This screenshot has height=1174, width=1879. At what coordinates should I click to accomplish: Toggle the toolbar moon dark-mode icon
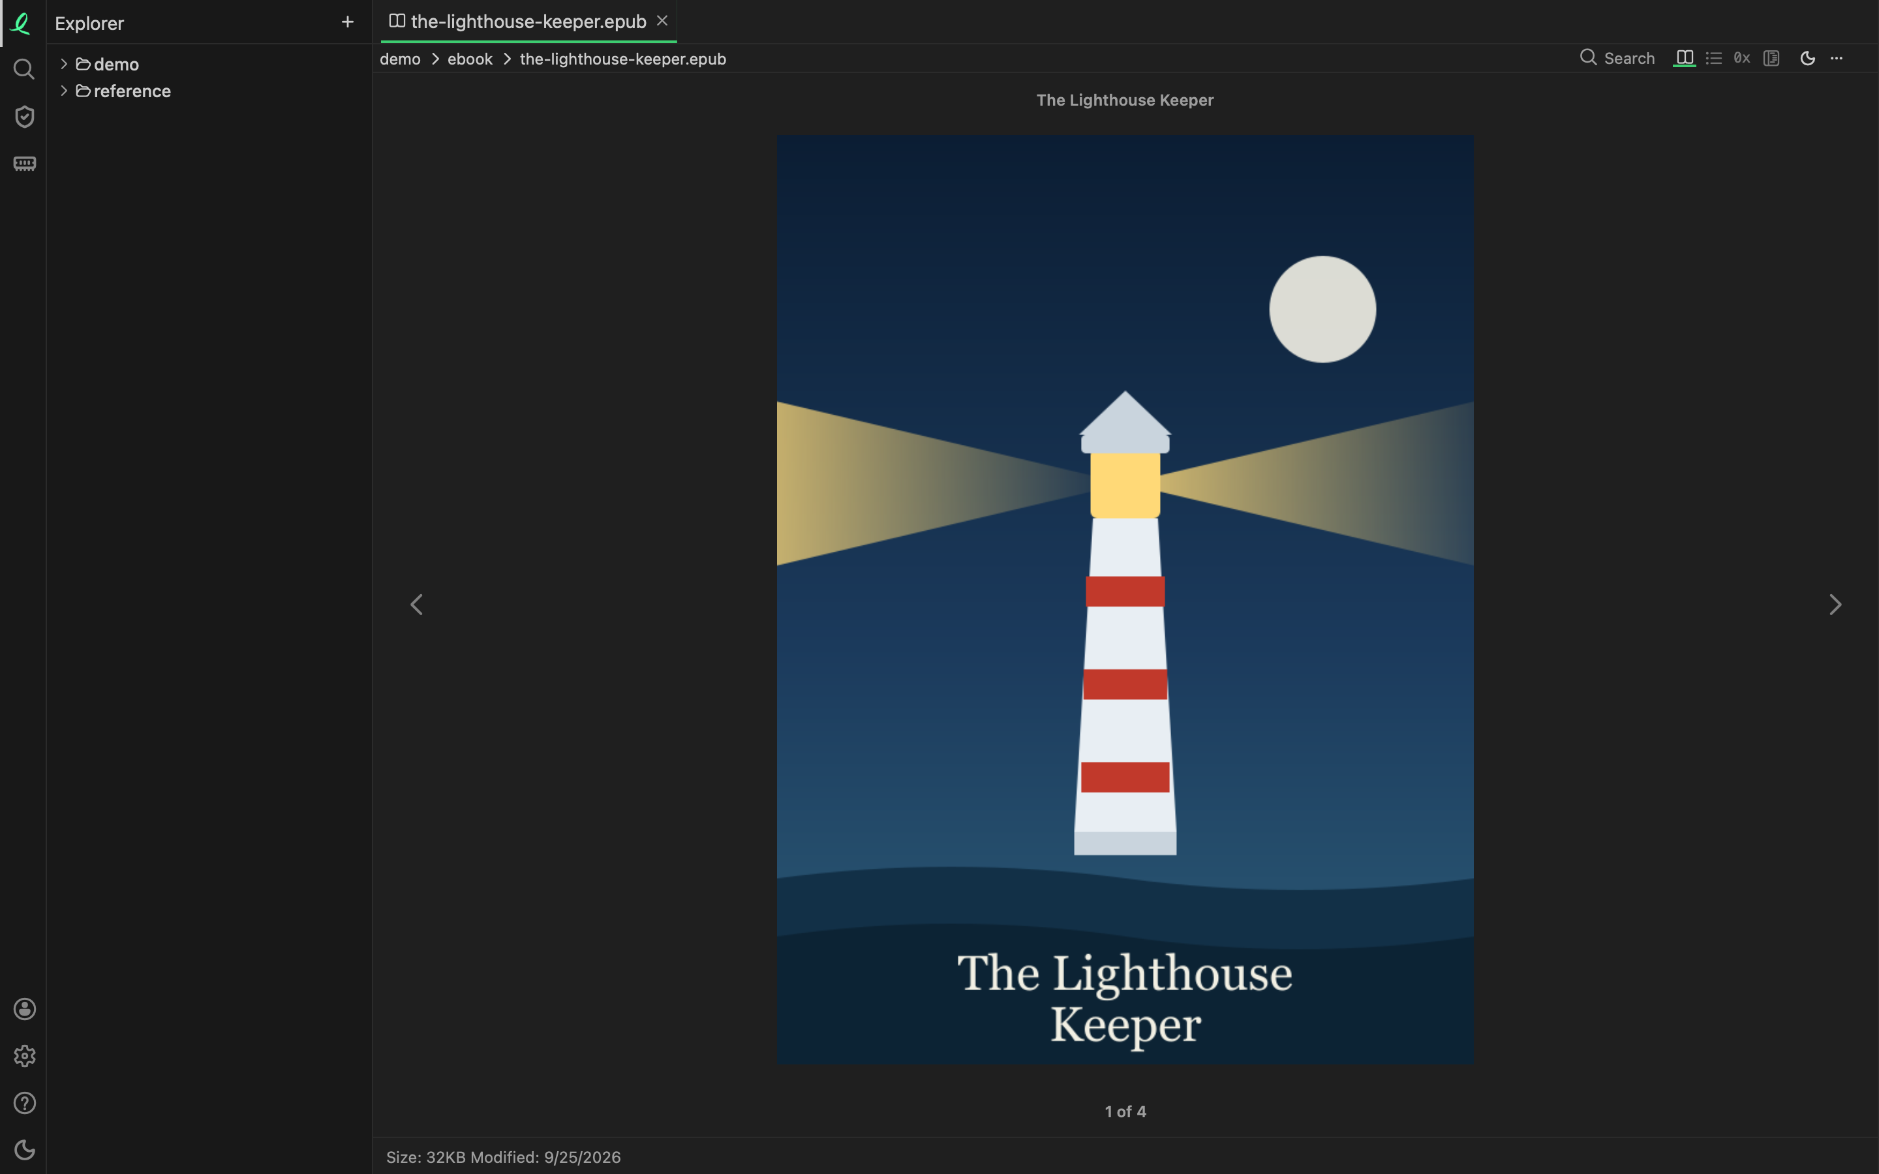coord(1808,58)
